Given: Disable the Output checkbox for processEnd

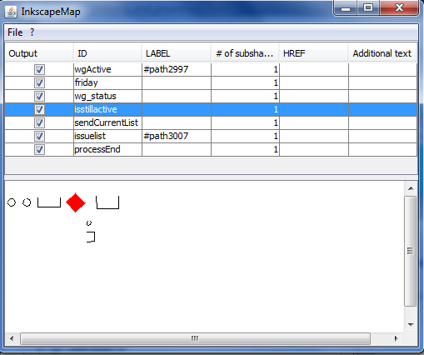Looking at the screenshot, I should tap(39, 150).
